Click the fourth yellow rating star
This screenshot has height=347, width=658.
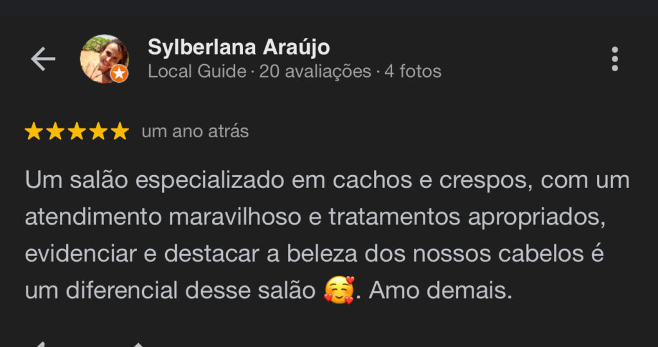tap(98, 131)
